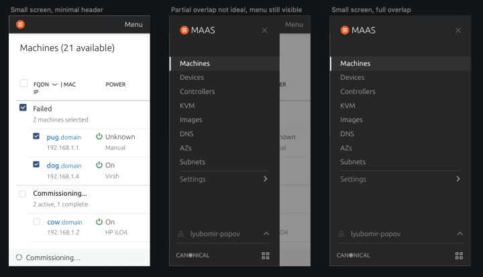This screenshot has width=483, height=277.
Task: Uncheck the pug.domain machine checkbox
Action: (x=36, y=136)
